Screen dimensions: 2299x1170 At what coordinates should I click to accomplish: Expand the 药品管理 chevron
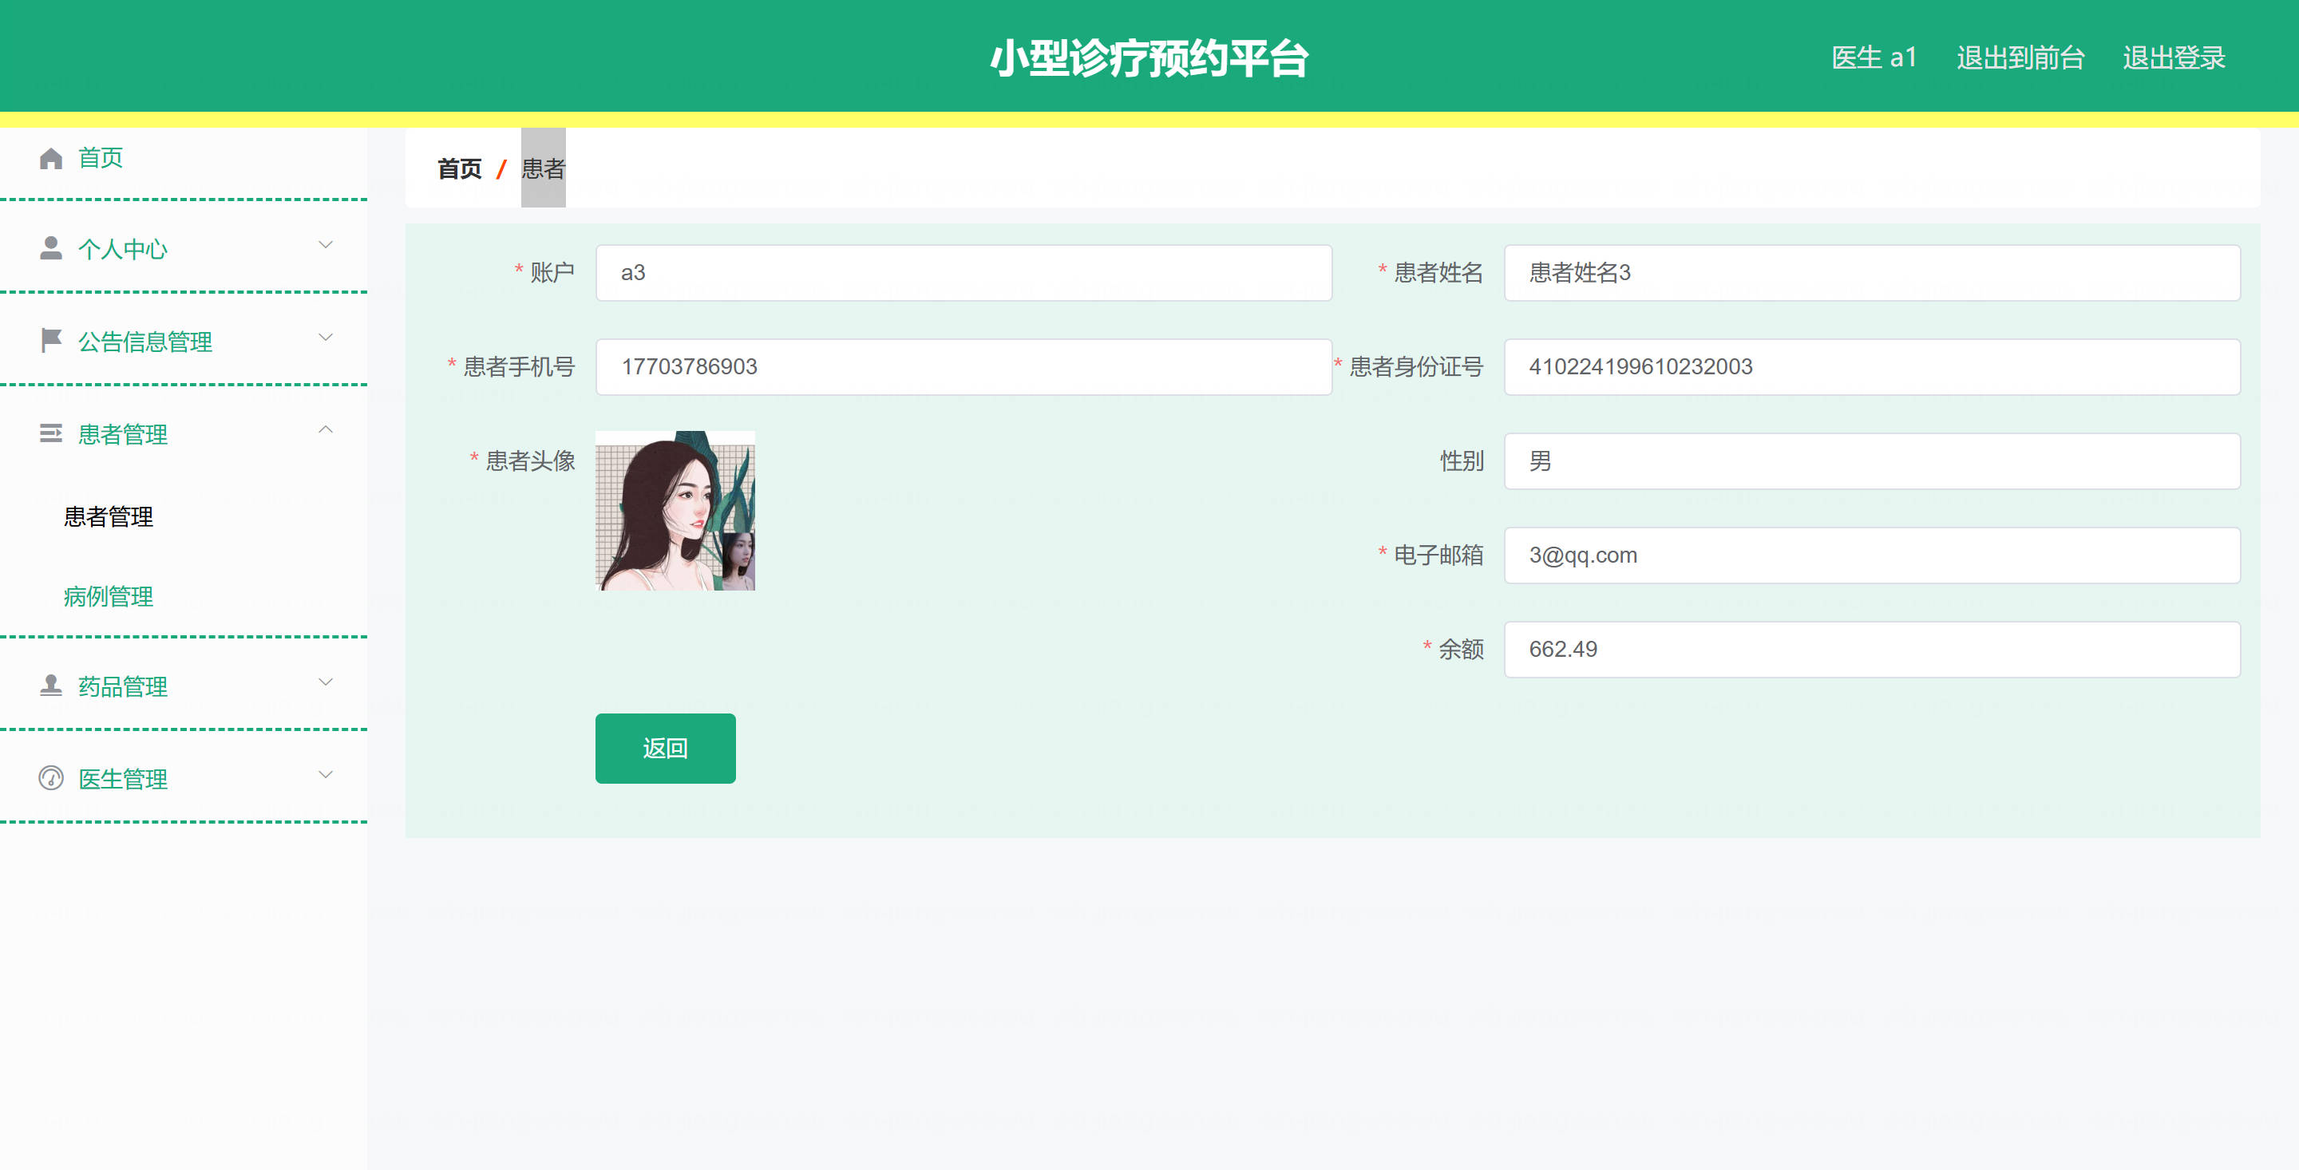[326, 682]
